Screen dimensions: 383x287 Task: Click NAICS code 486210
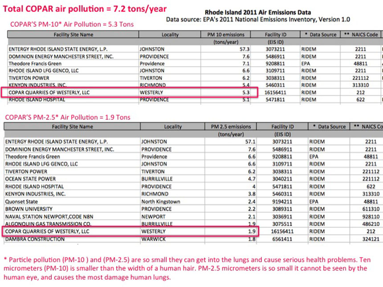tap(371, 224)
